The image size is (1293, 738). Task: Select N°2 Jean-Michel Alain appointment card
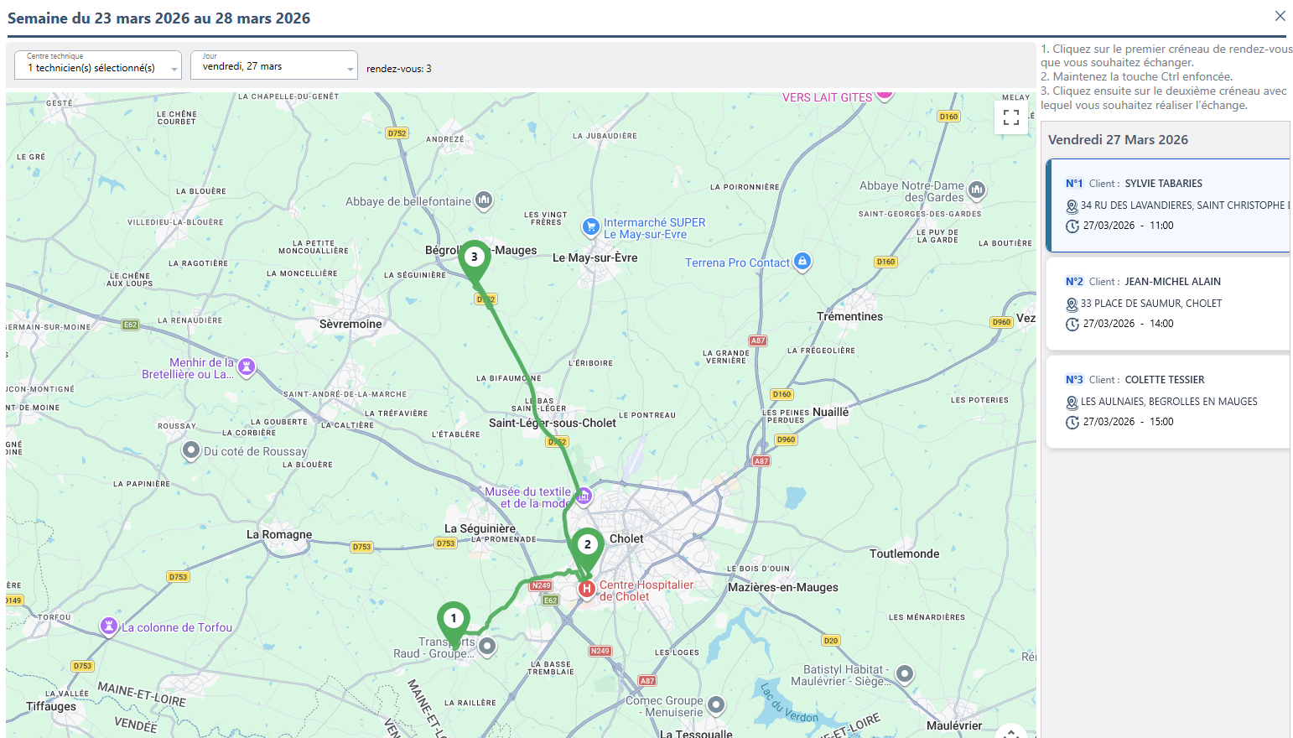coord(1168,304)
